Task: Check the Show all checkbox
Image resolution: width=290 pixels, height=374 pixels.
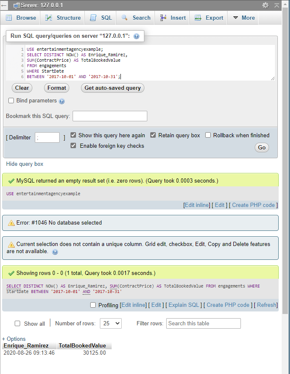Action: tap(17, 324)
